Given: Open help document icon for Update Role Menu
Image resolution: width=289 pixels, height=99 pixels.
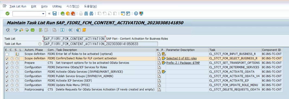Looking at the screenshot, I should pos(159,85).
